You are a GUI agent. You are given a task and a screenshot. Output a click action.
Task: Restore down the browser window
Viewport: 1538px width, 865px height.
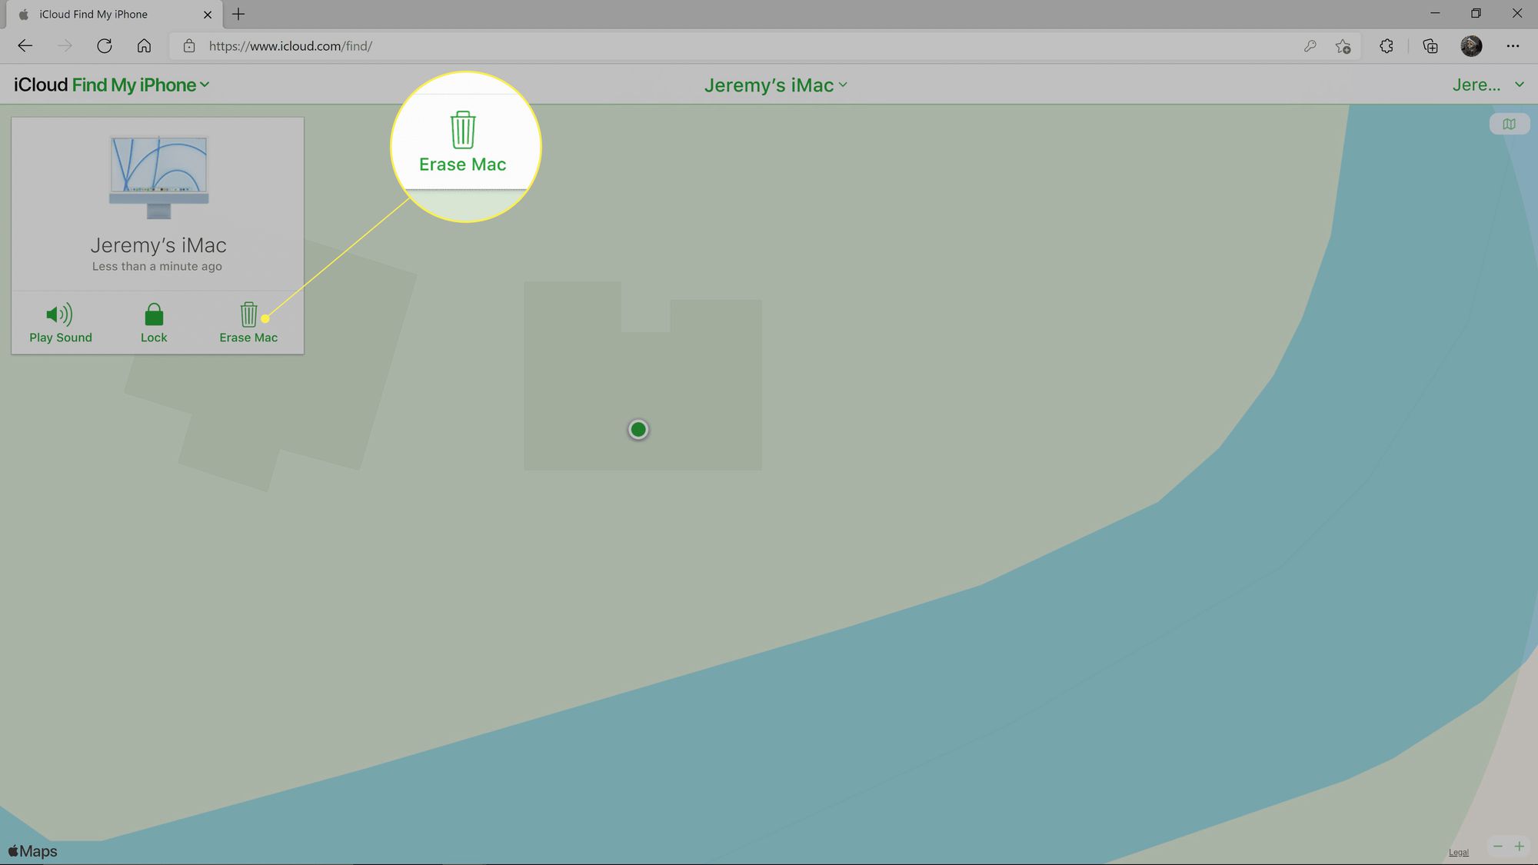[1476, 13]
